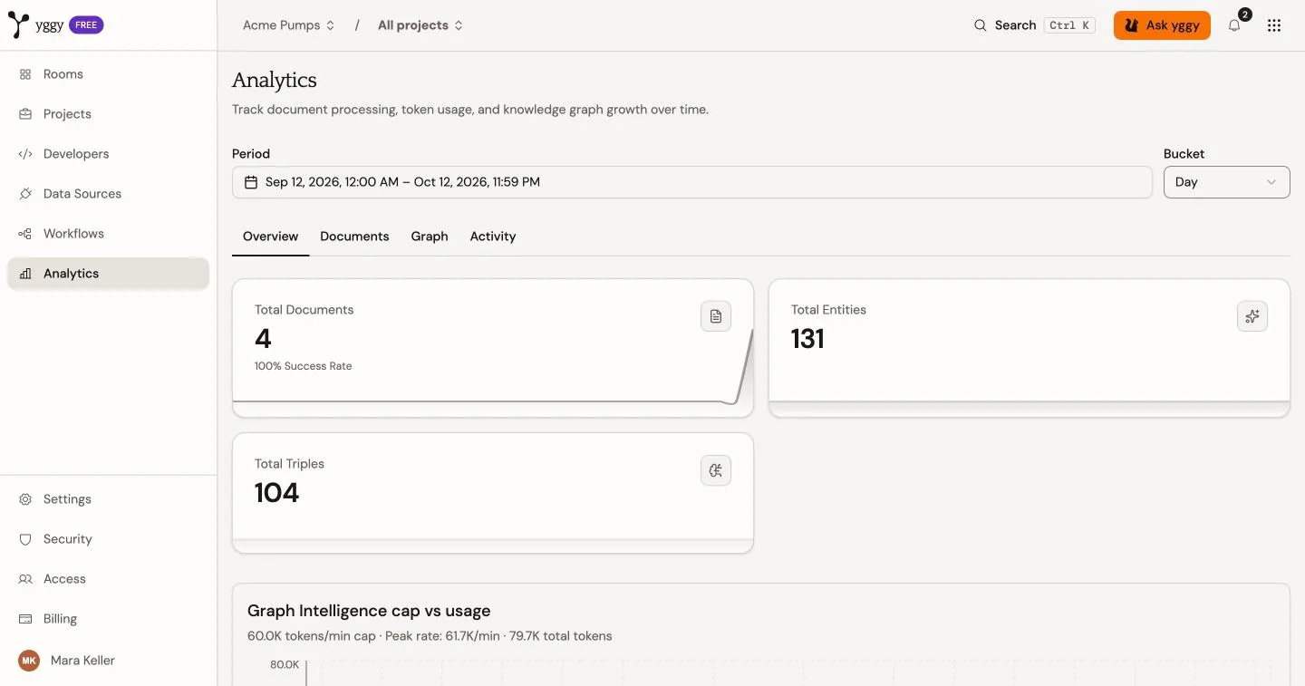Click the Analytics bar chart icon
Screen dimensions: 1305x686
point(25,274)
